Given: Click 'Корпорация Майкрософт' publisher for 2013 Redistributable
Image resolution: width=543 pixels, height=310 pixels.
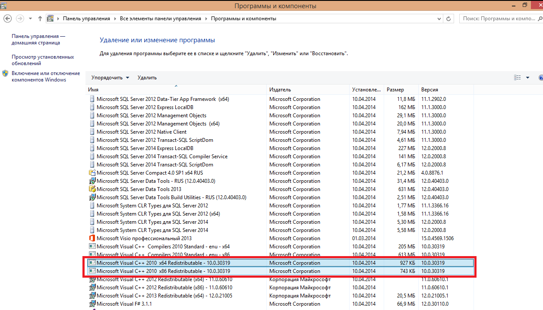Looking at the screenshot, I should [x=300, y=296].
